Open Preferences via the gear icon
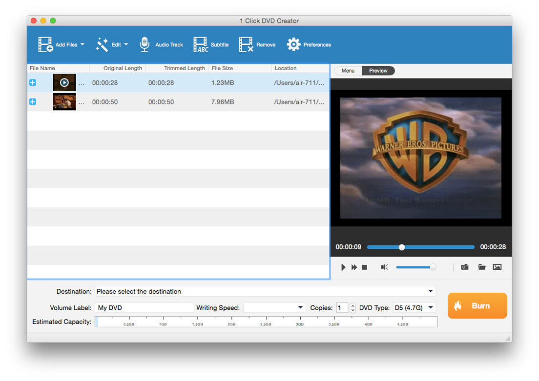The width and height of the screenshot is (539, 381). [x=293, y=44]
